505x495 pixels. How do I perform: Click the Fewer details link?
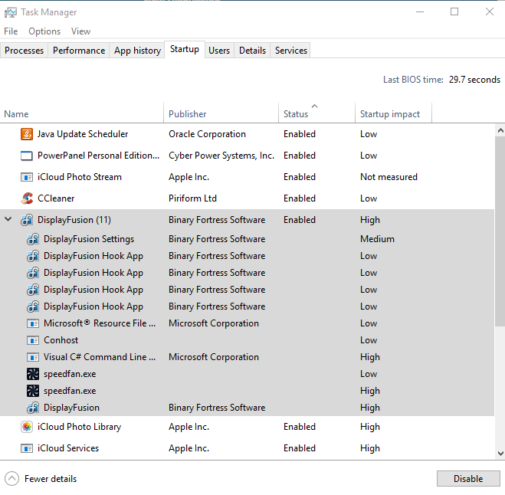(x=51, y=479)
